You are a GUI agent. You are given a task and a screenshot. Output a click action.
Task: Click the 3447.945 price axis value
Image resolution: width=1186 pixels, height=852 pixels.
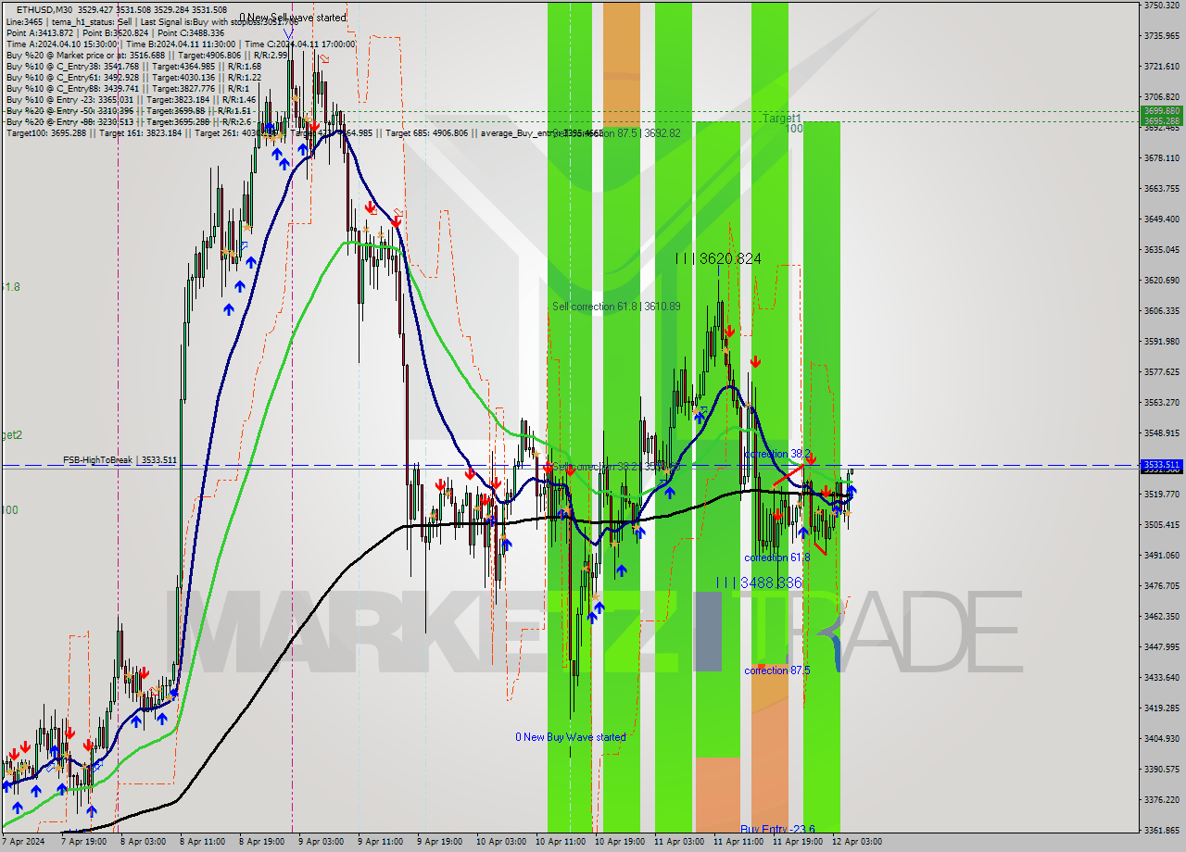coord(1161,647)
